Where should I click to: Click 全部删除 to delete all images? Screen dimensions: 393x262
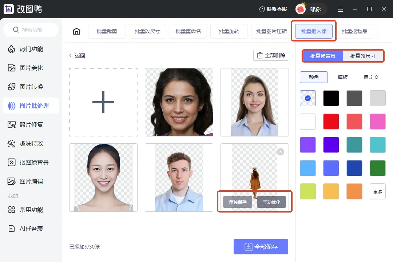pyautogui.click(x=271, y=55)
